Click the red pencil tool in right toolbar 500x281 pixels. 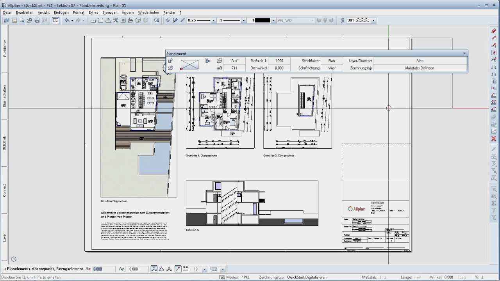pyautogui.click(x=494, y=31)
